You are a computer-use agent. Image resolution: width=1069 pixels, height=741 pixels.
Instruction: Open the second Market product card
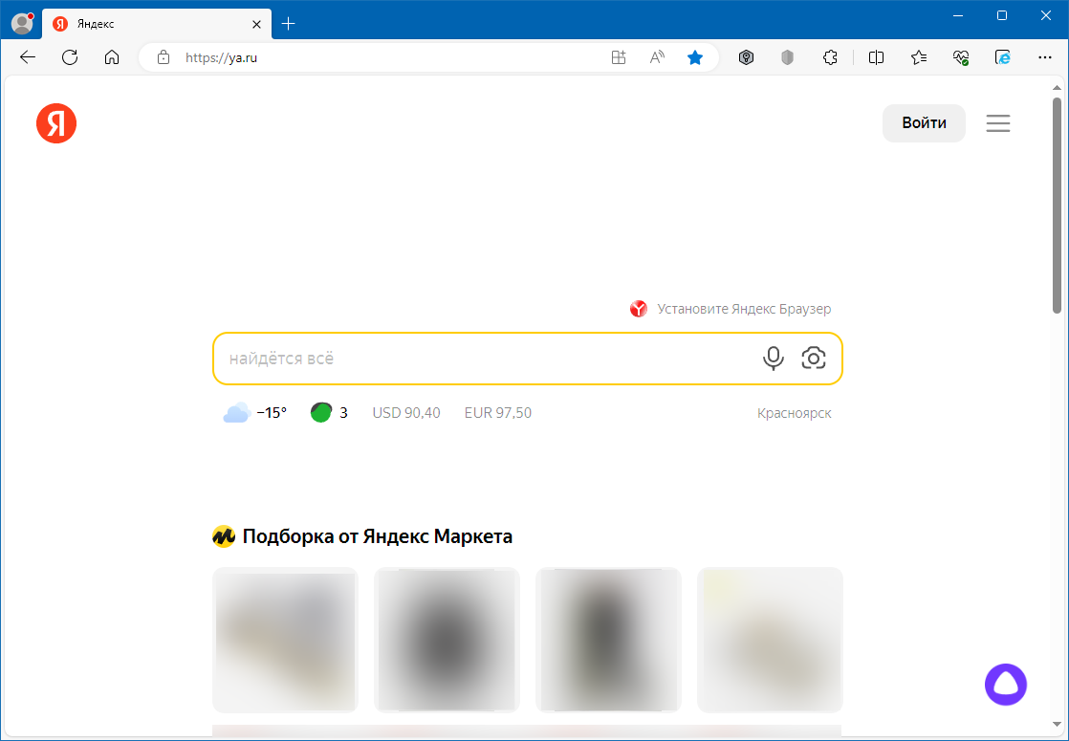pyautogui.click(x=447, y=640)
